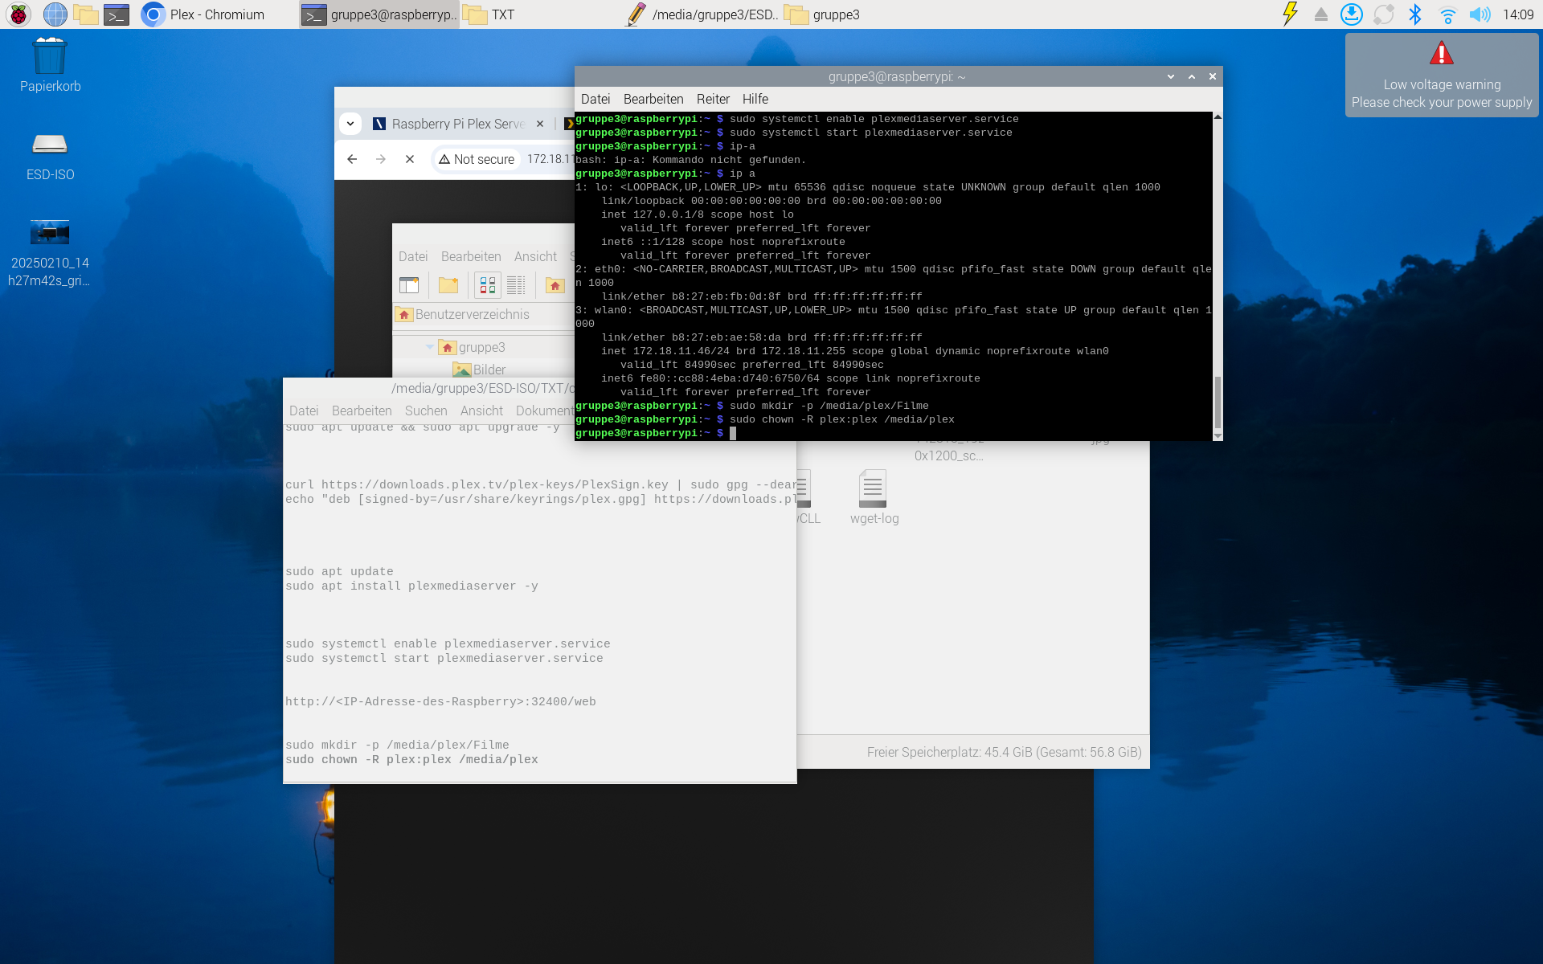This screenshot has height=964, width=1543.
Task: Open the terminal's Reiter menu
Action: click(x=713, y=99)
